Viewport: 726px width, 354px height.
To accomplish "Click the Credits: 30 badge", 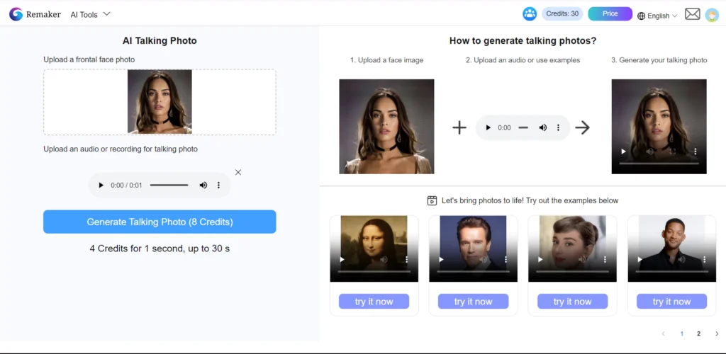I will pos(562,14).
